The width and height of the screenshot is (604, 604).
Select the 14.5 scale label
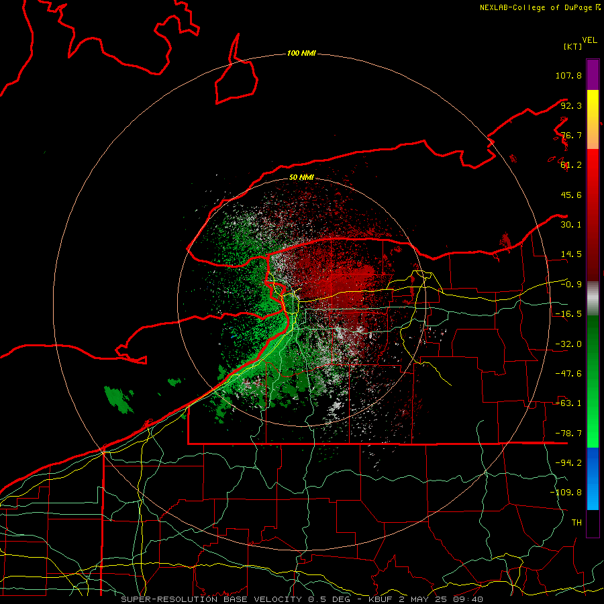571,254
